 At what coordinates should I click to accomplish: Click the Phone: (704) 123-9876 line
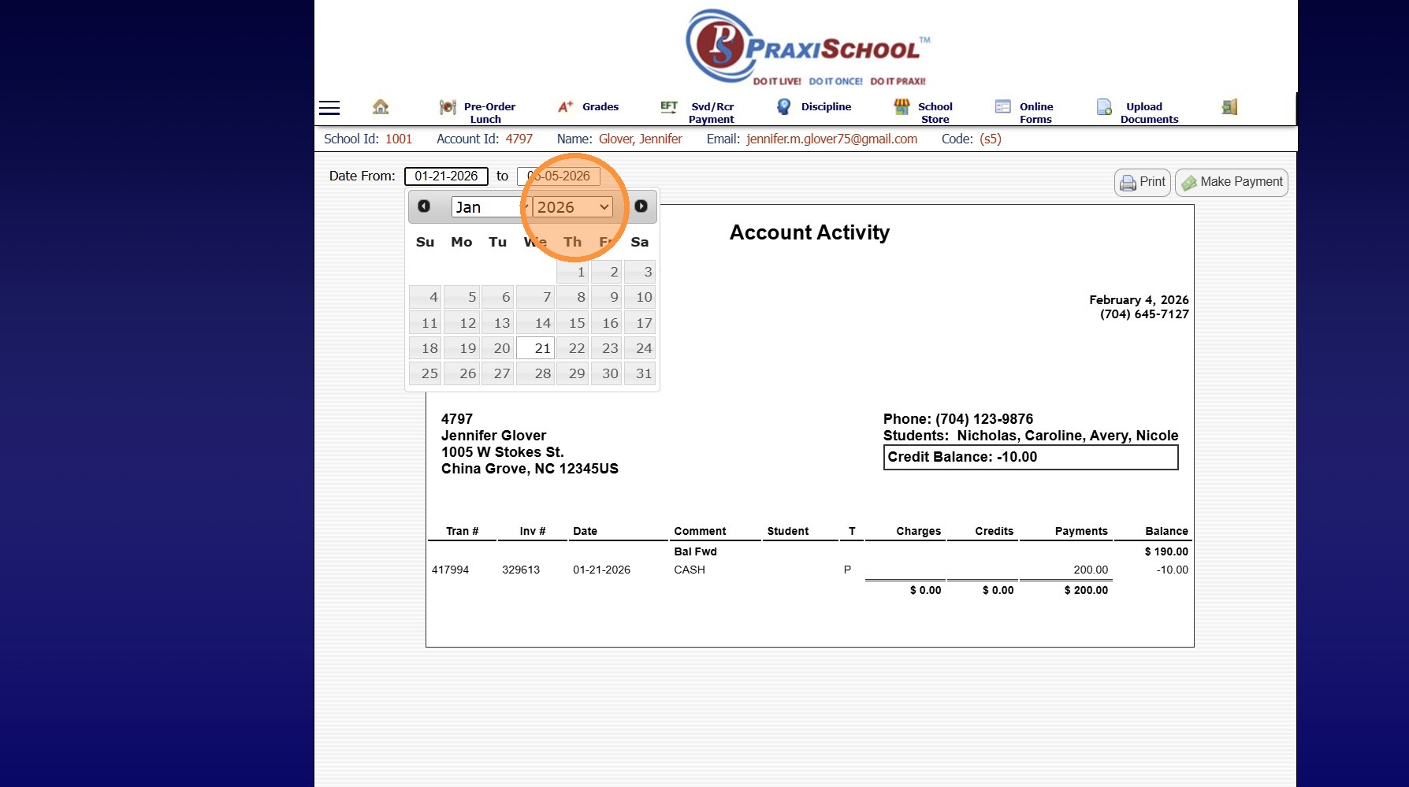click(958, 419)
